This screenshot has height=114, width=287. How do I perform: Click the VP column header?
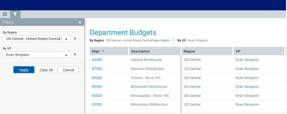(238, 51)
